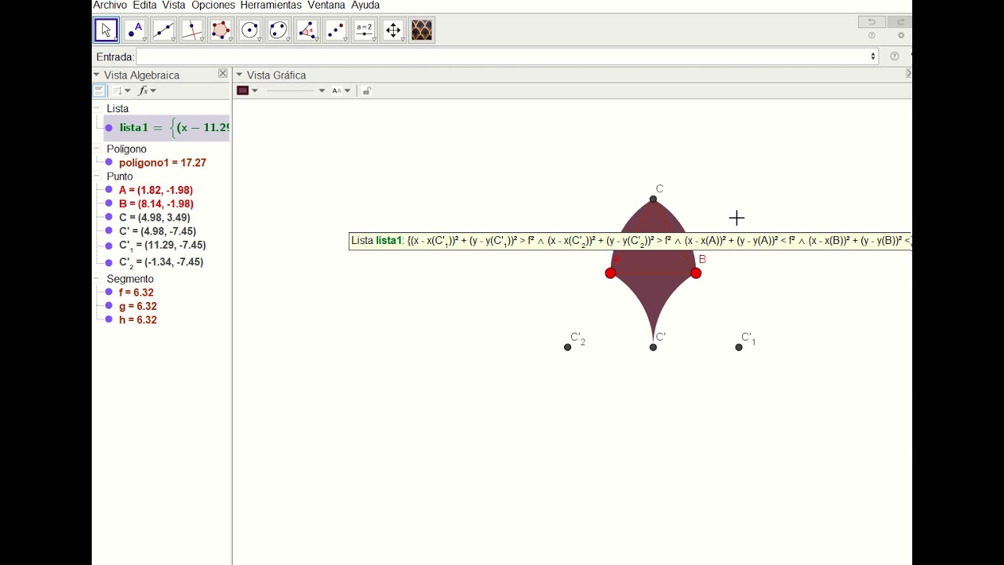The image size is (1004, 565).
Task: Toggle visibility of point B
Action: (109, 204)
